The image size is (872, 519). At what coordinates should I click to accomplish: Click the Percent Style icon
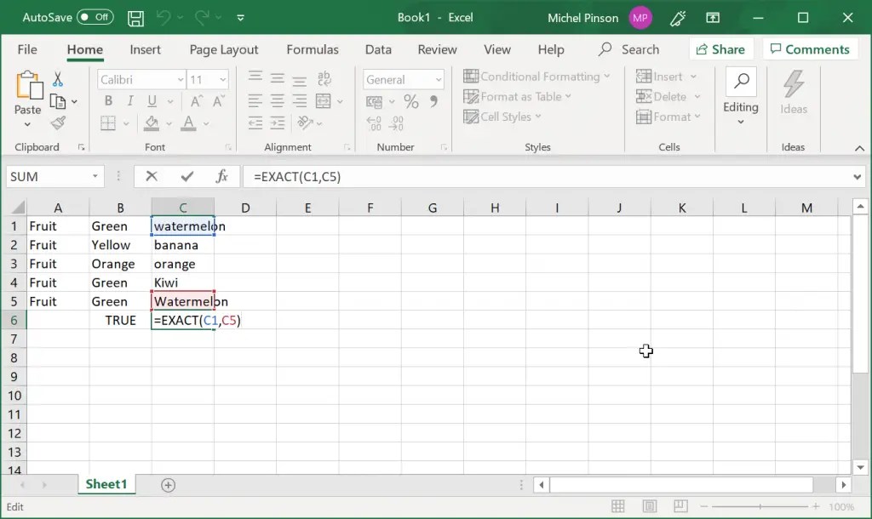click(x=411, y=100)
